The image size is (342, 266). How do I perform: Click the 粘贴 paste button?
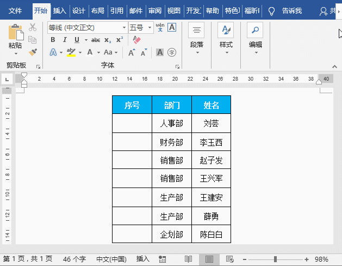[x=15, y=38]
